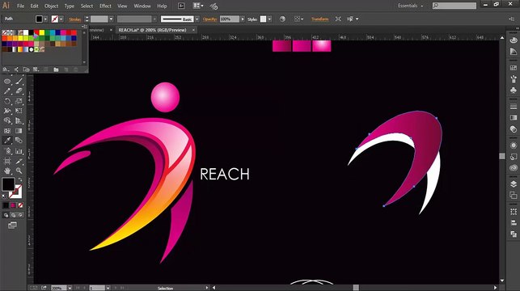Select the Symbol Sprayer tool
The image size is (520, 291).
[x=7, y=151]
